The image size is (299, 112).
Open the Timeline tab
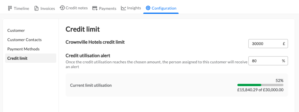(x=18, y=8)
